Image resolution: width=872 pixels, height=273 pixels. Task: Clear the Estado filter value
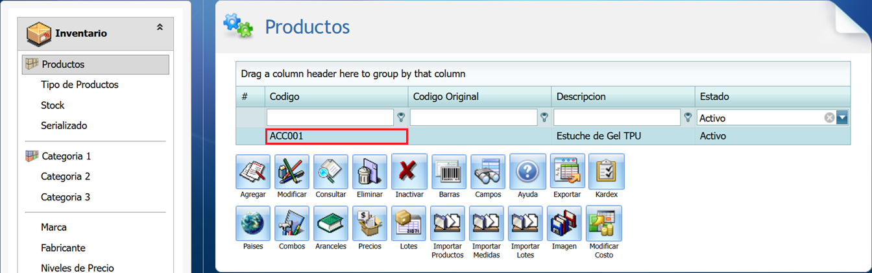[x=829, y=118]
